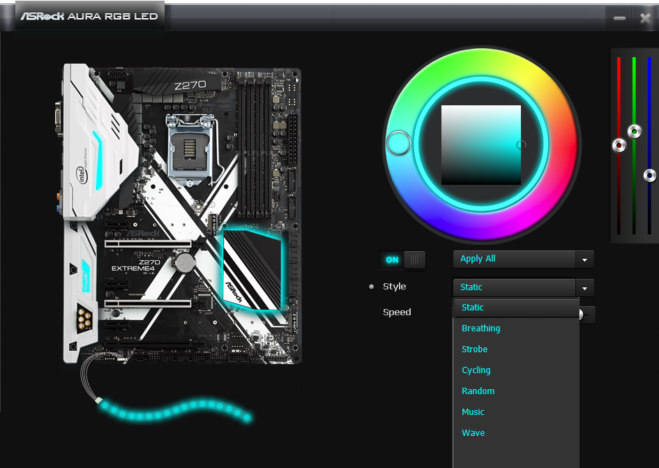Click the glowing chipset heatsink LED zone
This screenshot has width=659, height=468.
click(x=252, y=269)
